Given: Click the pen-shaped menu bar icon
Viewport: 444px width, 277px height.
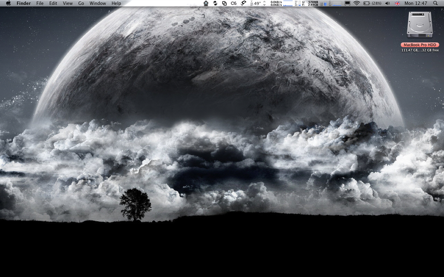Looking at the screenshot, I should click(243, 3).
